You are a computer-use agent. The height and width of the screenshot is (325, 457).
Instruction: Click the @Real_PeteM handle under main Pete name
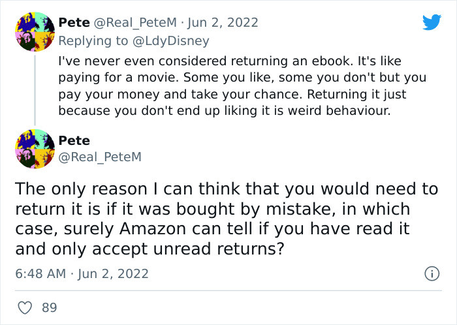[x=100, y=157]
